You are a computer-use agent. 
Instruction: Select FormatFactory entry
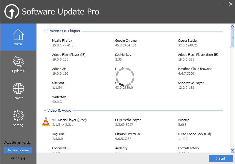(189, 148)
